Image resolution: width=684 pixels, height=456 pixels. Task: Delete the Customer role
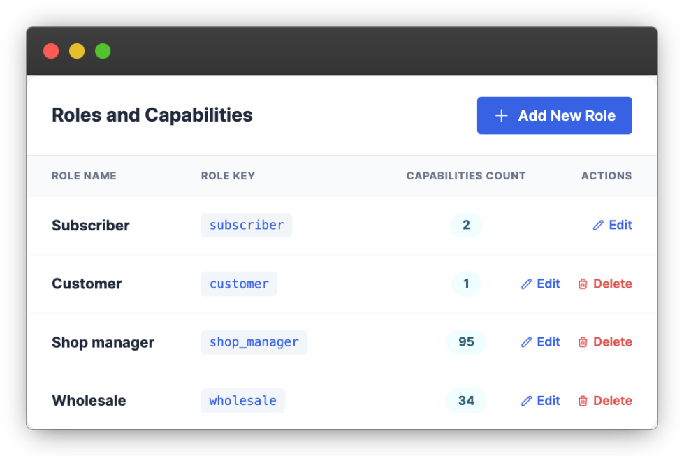(604, 284)
